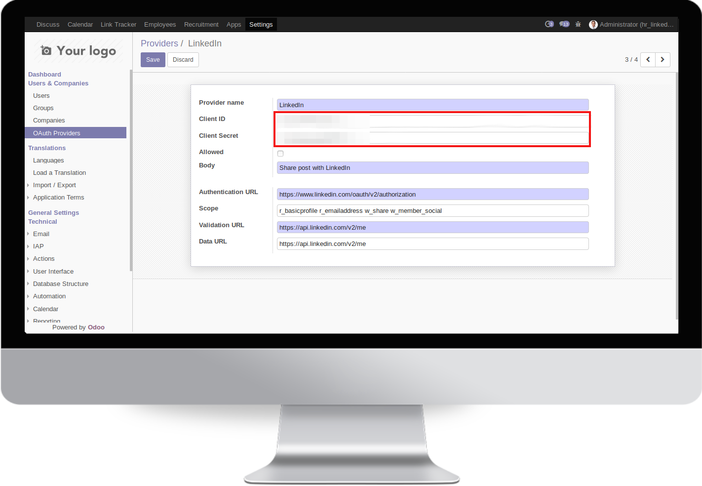This screenshot has width=702, height=486.
Task: Click the Body text field
Action: (433, 167)
